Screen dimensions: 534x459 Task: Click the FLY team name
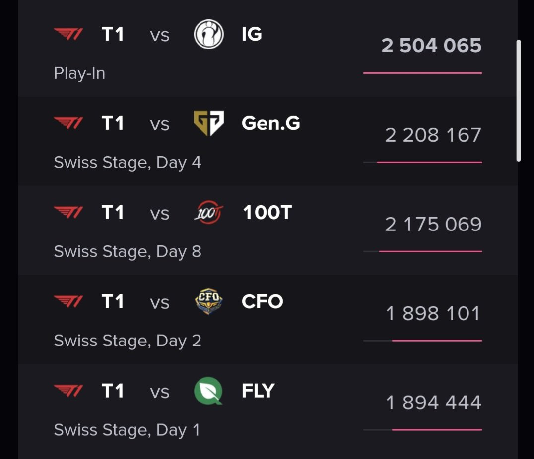[258, 391]
